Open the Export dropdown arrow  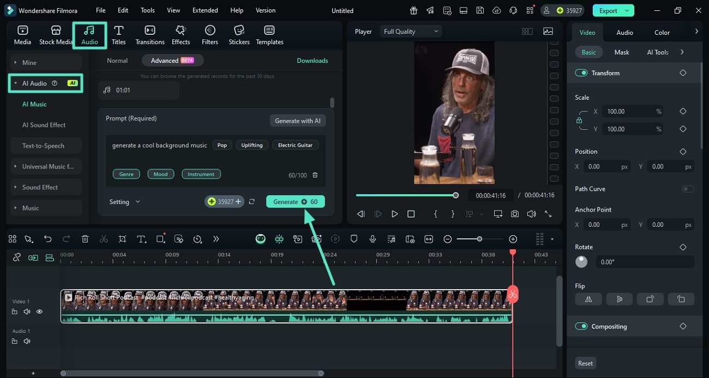pyautogui.click(x=627, y=10)
